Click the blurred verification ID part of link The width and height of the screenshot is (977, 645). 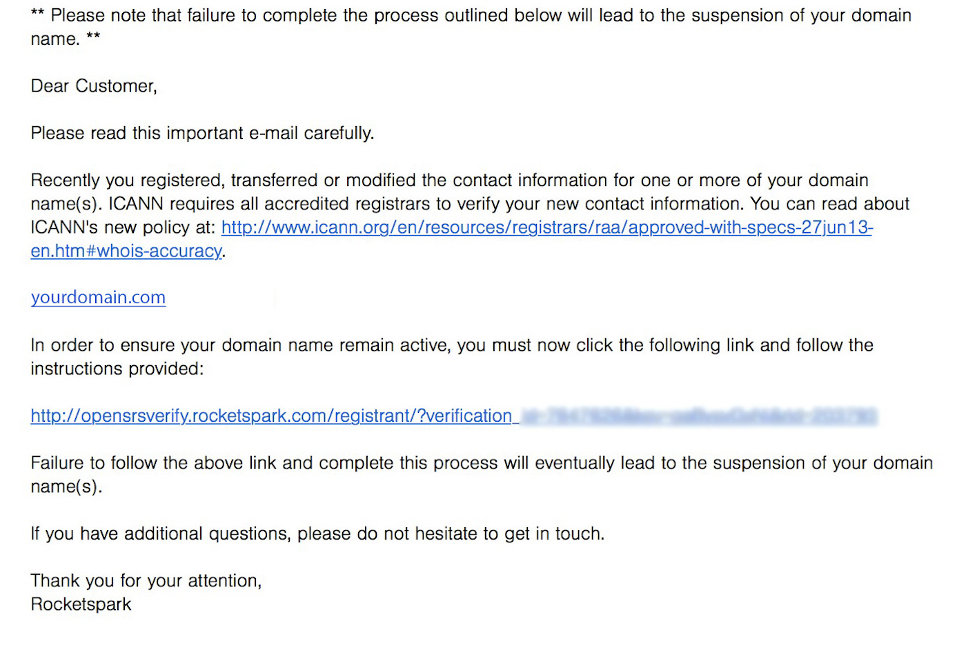(x=698, y=416)
